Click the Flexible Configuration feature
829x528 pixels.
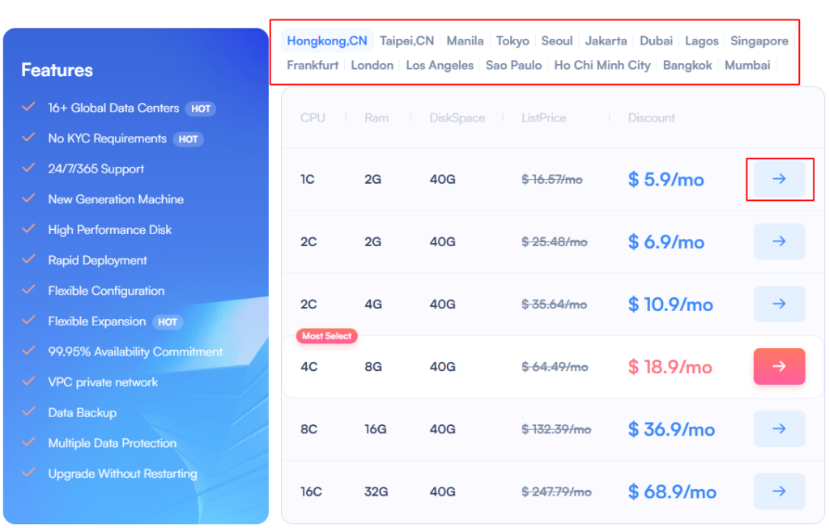pyautogui.click(x=106, y=291)
